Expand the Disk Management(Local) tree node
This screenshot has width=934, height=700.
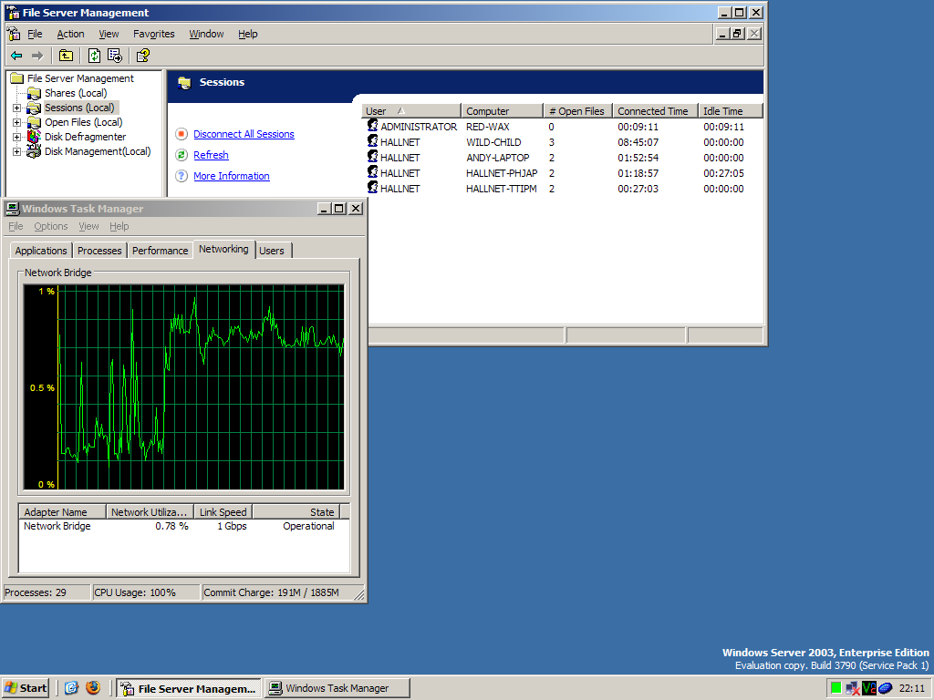coord(16,152)
